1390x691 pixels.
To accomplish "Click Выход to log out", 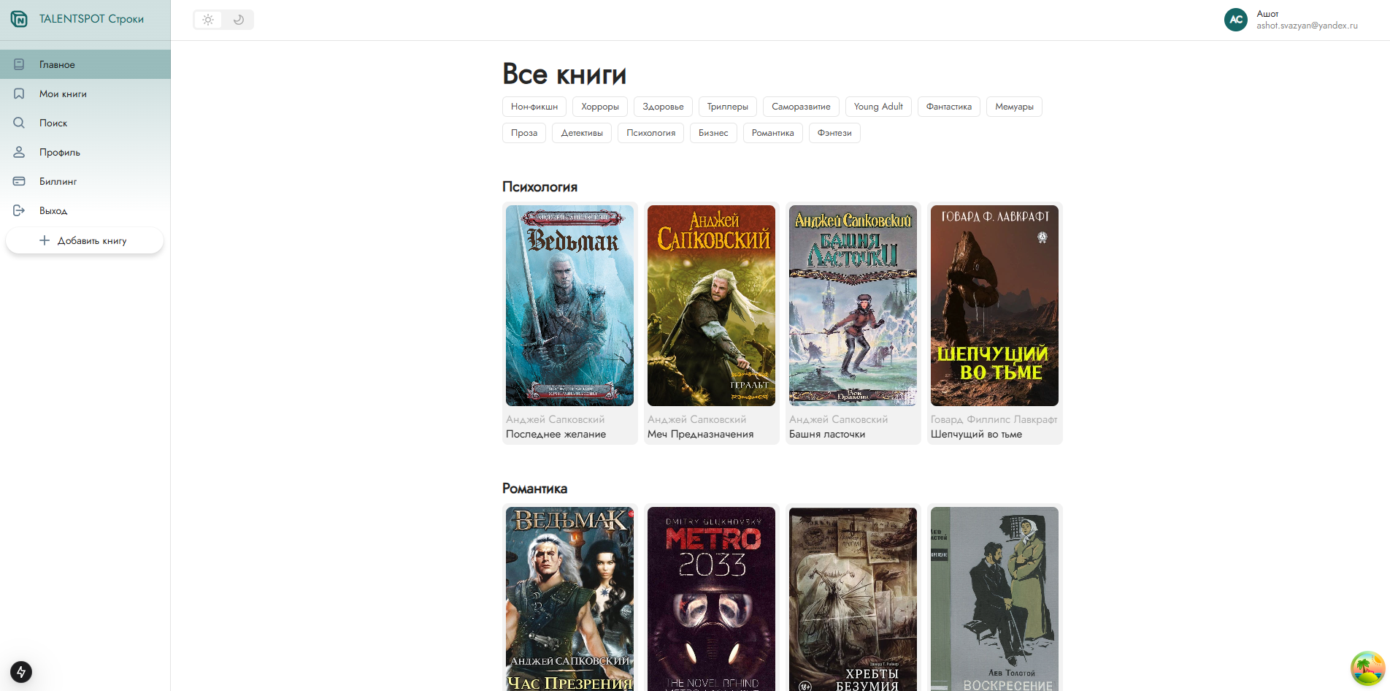I will click(x=85, y=210).
